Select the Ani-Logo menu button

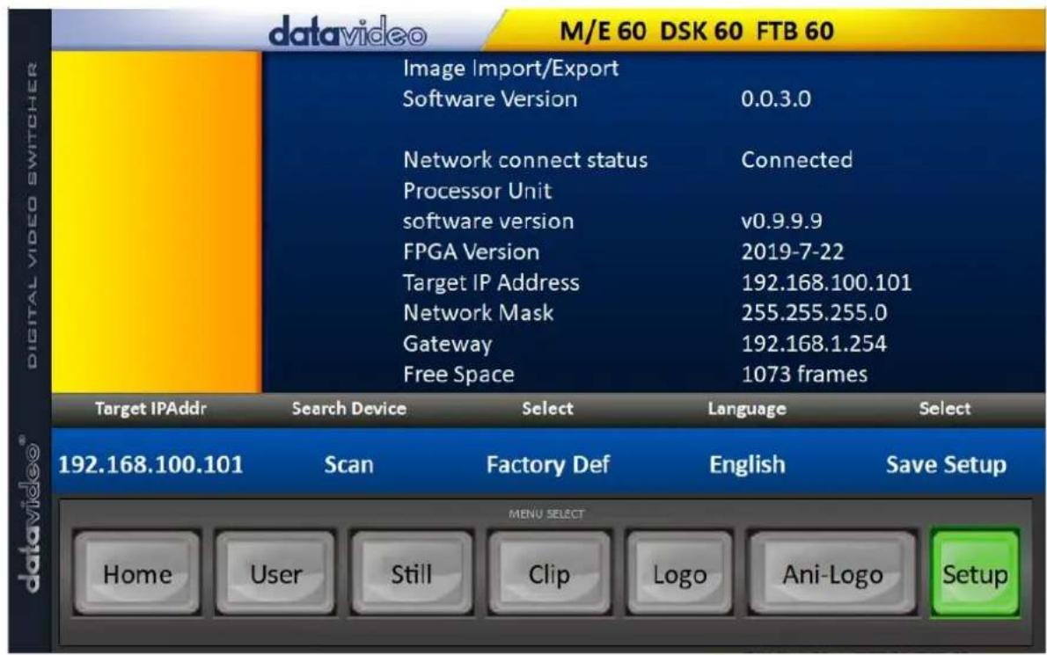pyautogui.click(x=832, y=573)
